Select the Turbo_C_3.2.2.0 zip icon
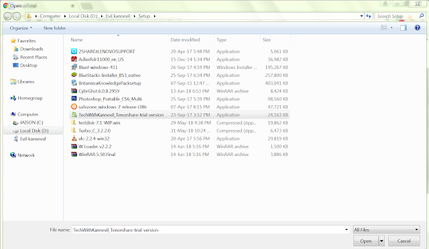429x249 pixels. click(x=74, y=131)
